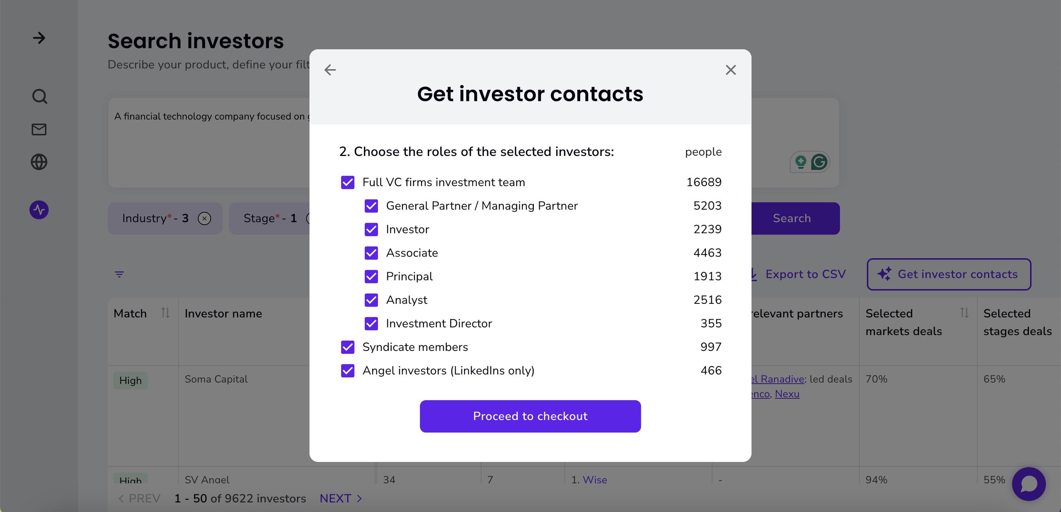Screen dimensions: 1061x512
Task: Click the purple activity pulse icon
Action: point(39,210)
